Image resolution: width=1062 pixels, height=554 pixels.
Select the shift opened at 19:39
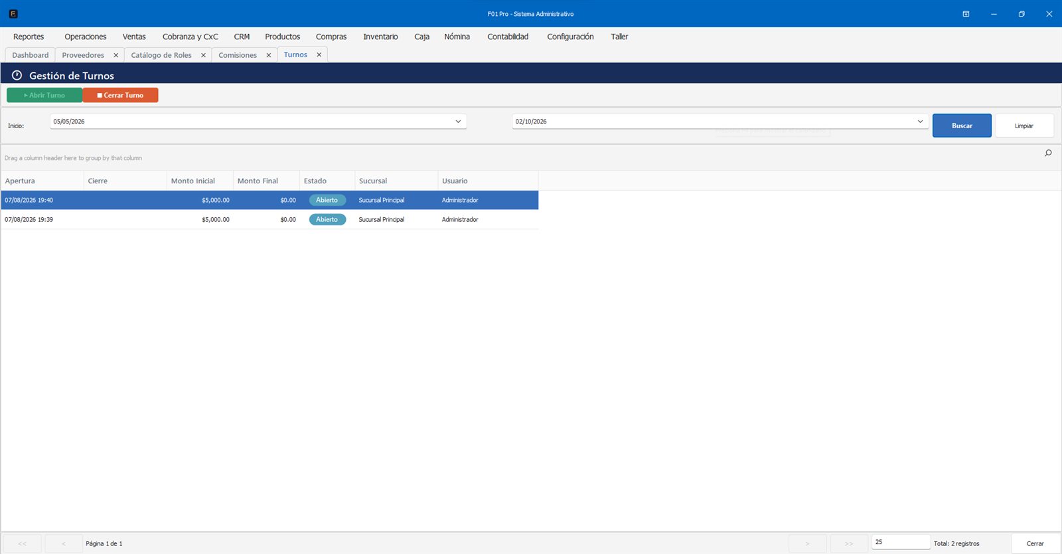(269, 219)
